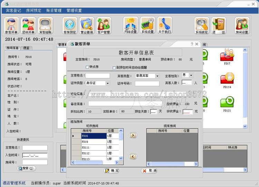Remove room with left arrow button

[133, 157]
